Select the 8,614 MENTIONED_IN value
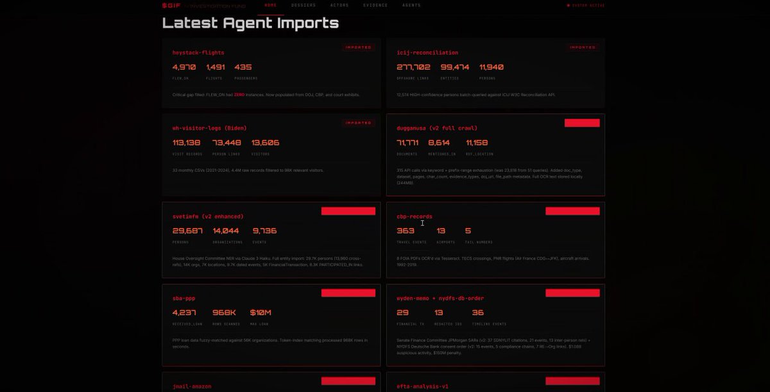This screenshot has width=770, height=392. click(439, 143)
